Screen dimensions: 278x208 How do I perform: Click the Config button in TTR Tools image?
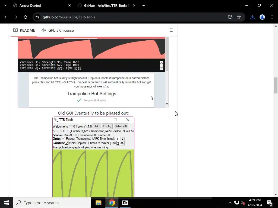[x=107, y=126]
